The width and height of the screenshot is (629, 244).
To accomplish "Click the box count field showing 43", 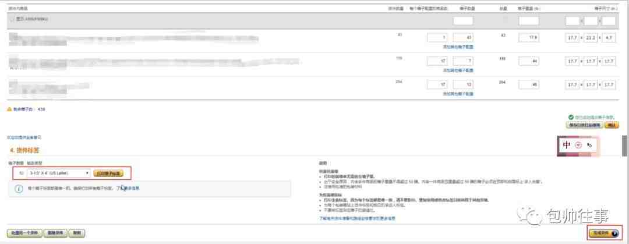I will click(463, 38).
